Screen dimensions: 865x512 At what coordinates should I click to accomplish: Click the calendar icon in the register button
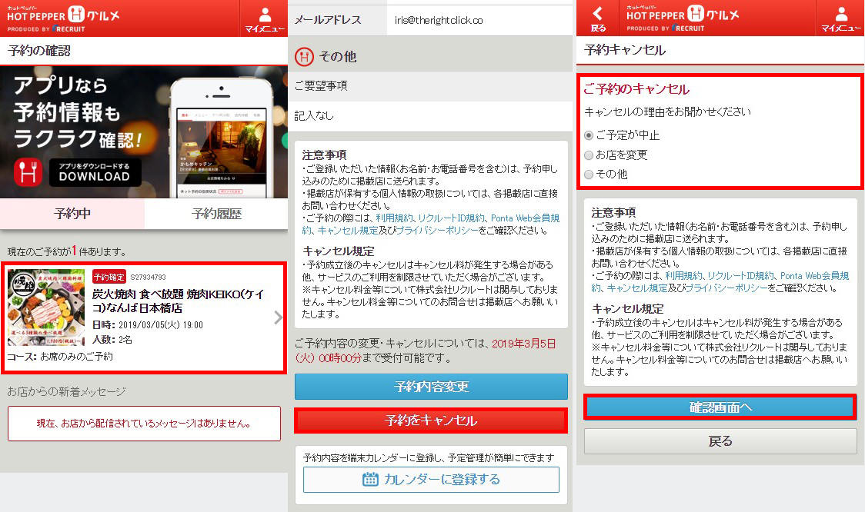(x=370, y=480)
